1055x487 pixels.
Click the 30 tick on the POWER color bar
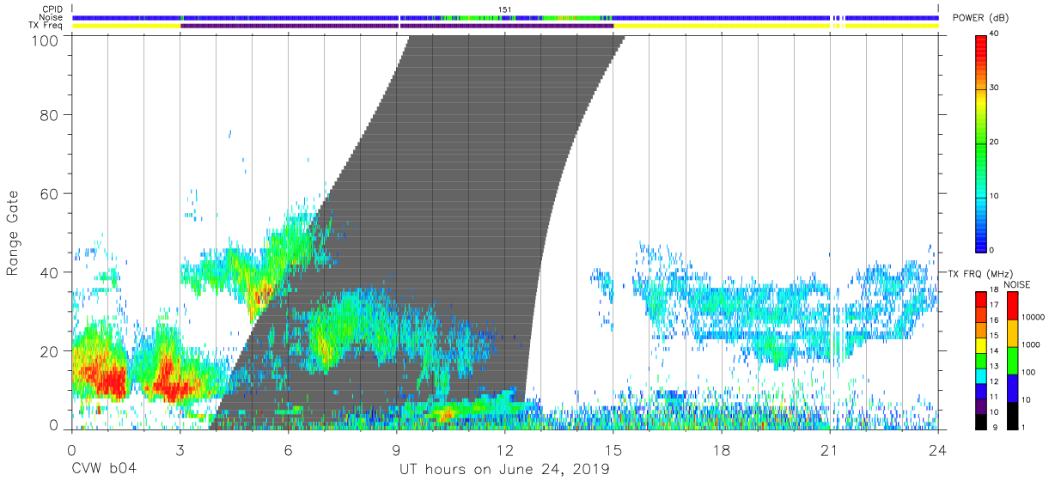point(994,88)
